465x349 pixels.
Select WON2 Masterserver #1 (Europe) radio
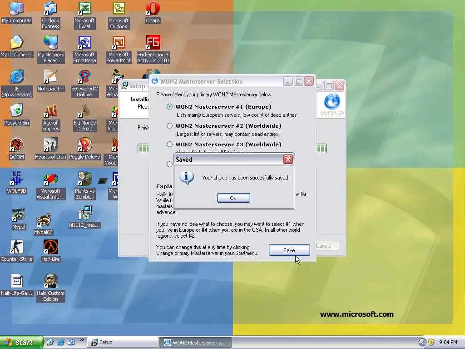pos(169,106)
